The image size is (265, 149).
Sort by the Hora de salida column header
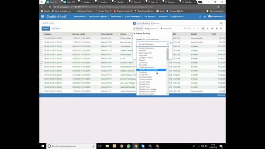(78, 34)
